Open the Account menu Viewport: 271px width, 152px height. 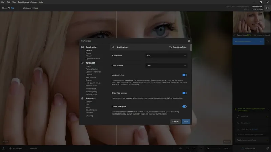pos(34,2)
